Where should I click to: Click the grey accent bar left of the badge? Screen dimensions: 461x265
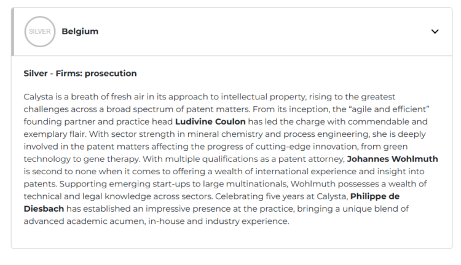click(12, 32)
